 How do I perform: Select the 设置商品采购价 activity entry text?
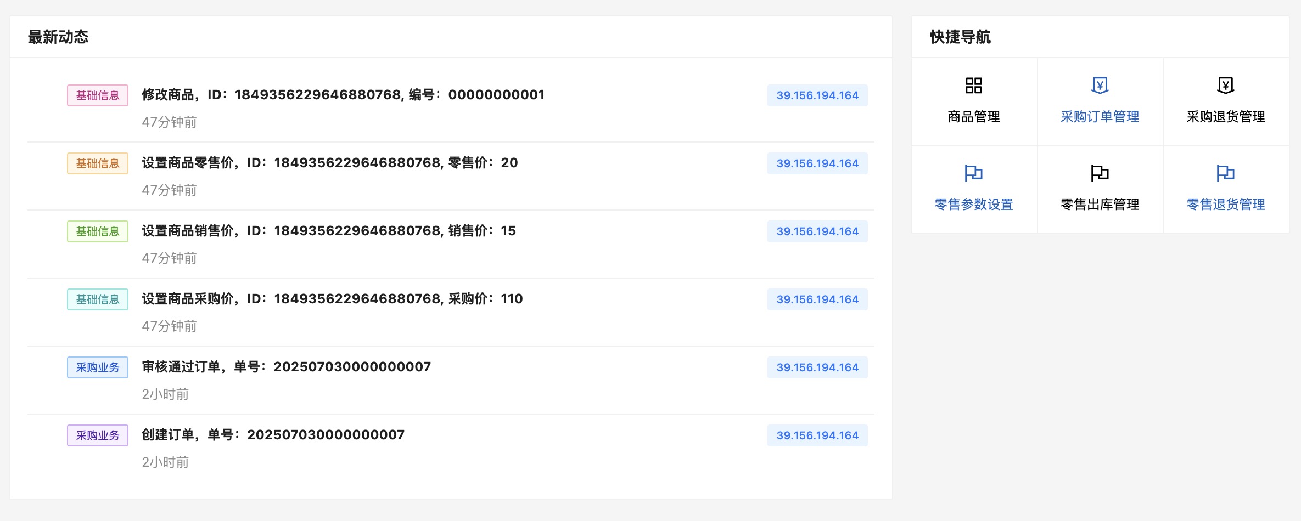click(x=332, y=299)
